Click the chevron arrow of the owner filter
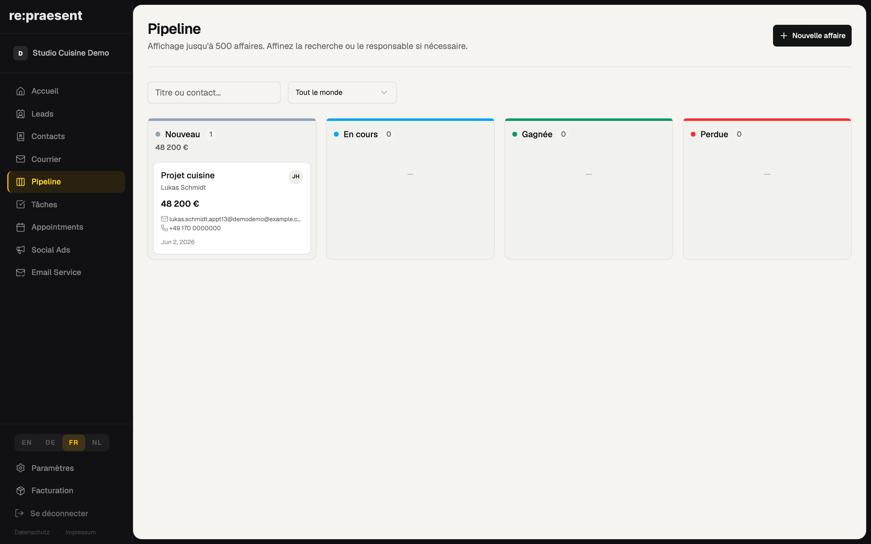The height and width of the screenshot is (544, 871). pos(384,92)
